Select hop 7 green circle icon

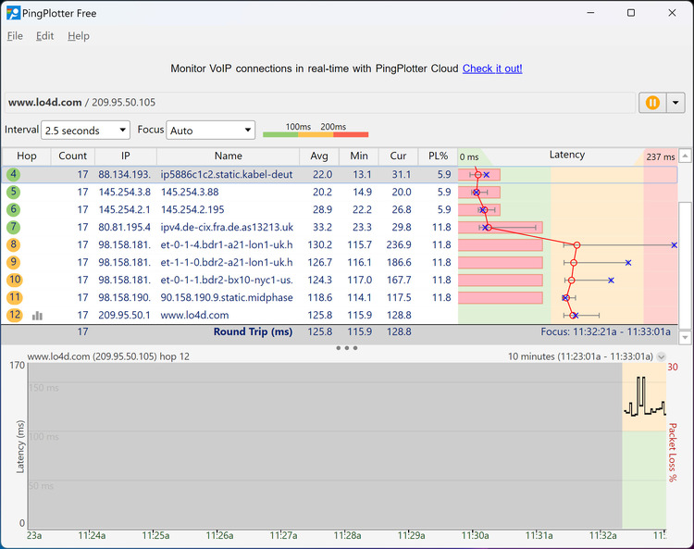click(13, 227)
